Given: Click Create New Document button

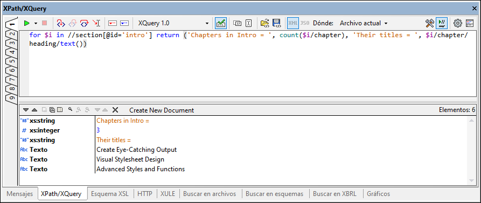Looking at the screenshot, I should pos(162,110).
